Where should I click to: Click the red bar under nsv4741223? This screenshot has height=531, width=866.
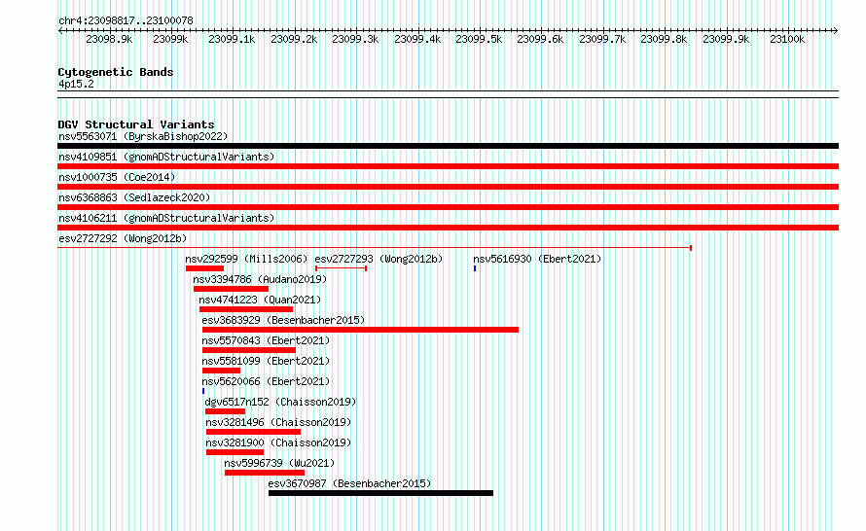pos(246,309)
